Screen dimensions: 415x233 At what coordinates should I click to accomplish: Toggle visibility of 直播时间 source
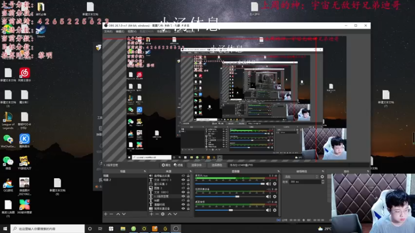click(x=183, y=205)
